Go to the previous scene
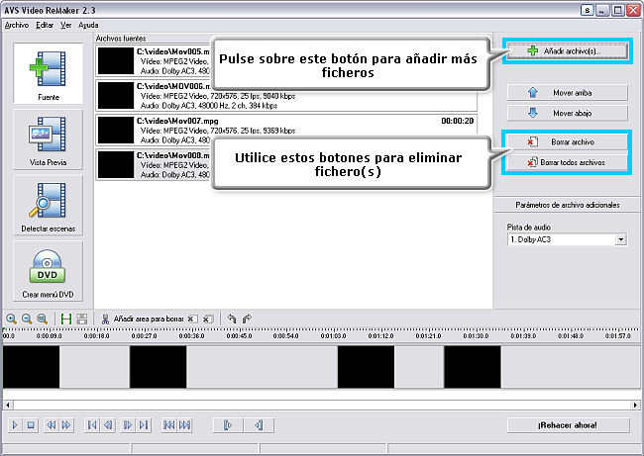 tap(168, 424)
